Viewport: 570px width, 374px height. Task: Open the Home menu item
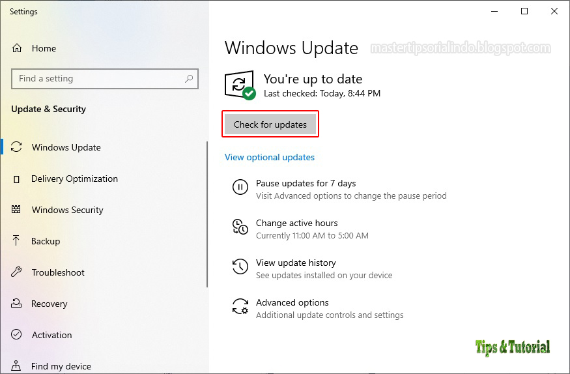[44, 48]
